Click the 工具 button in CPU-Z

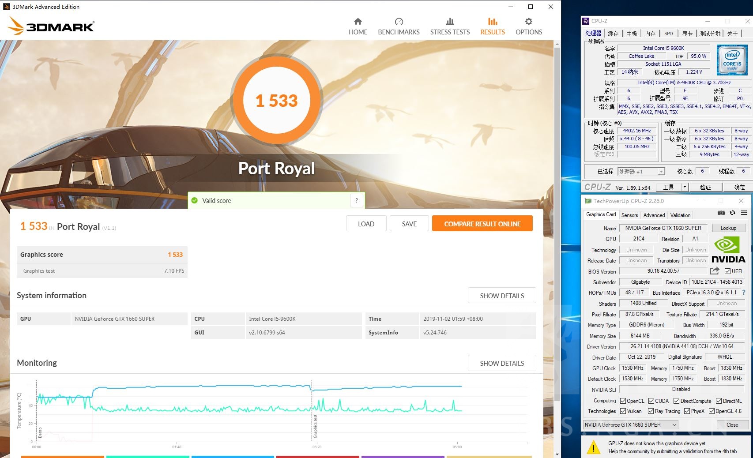(669, 187)
